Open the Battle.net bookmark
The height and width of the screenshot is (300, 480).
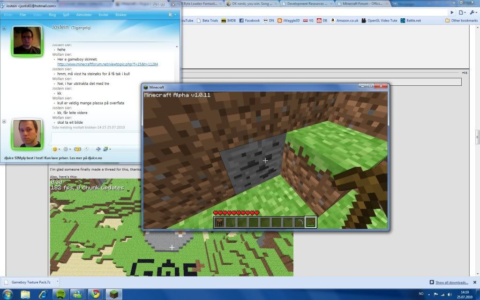click(411, 21)
